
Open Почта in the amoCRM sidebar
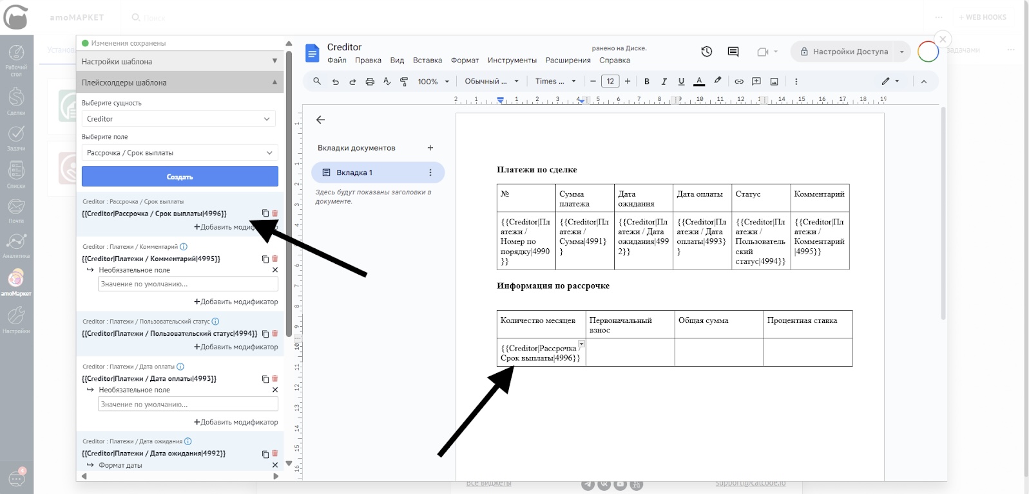pyautogui.click(x=16, y=210)
